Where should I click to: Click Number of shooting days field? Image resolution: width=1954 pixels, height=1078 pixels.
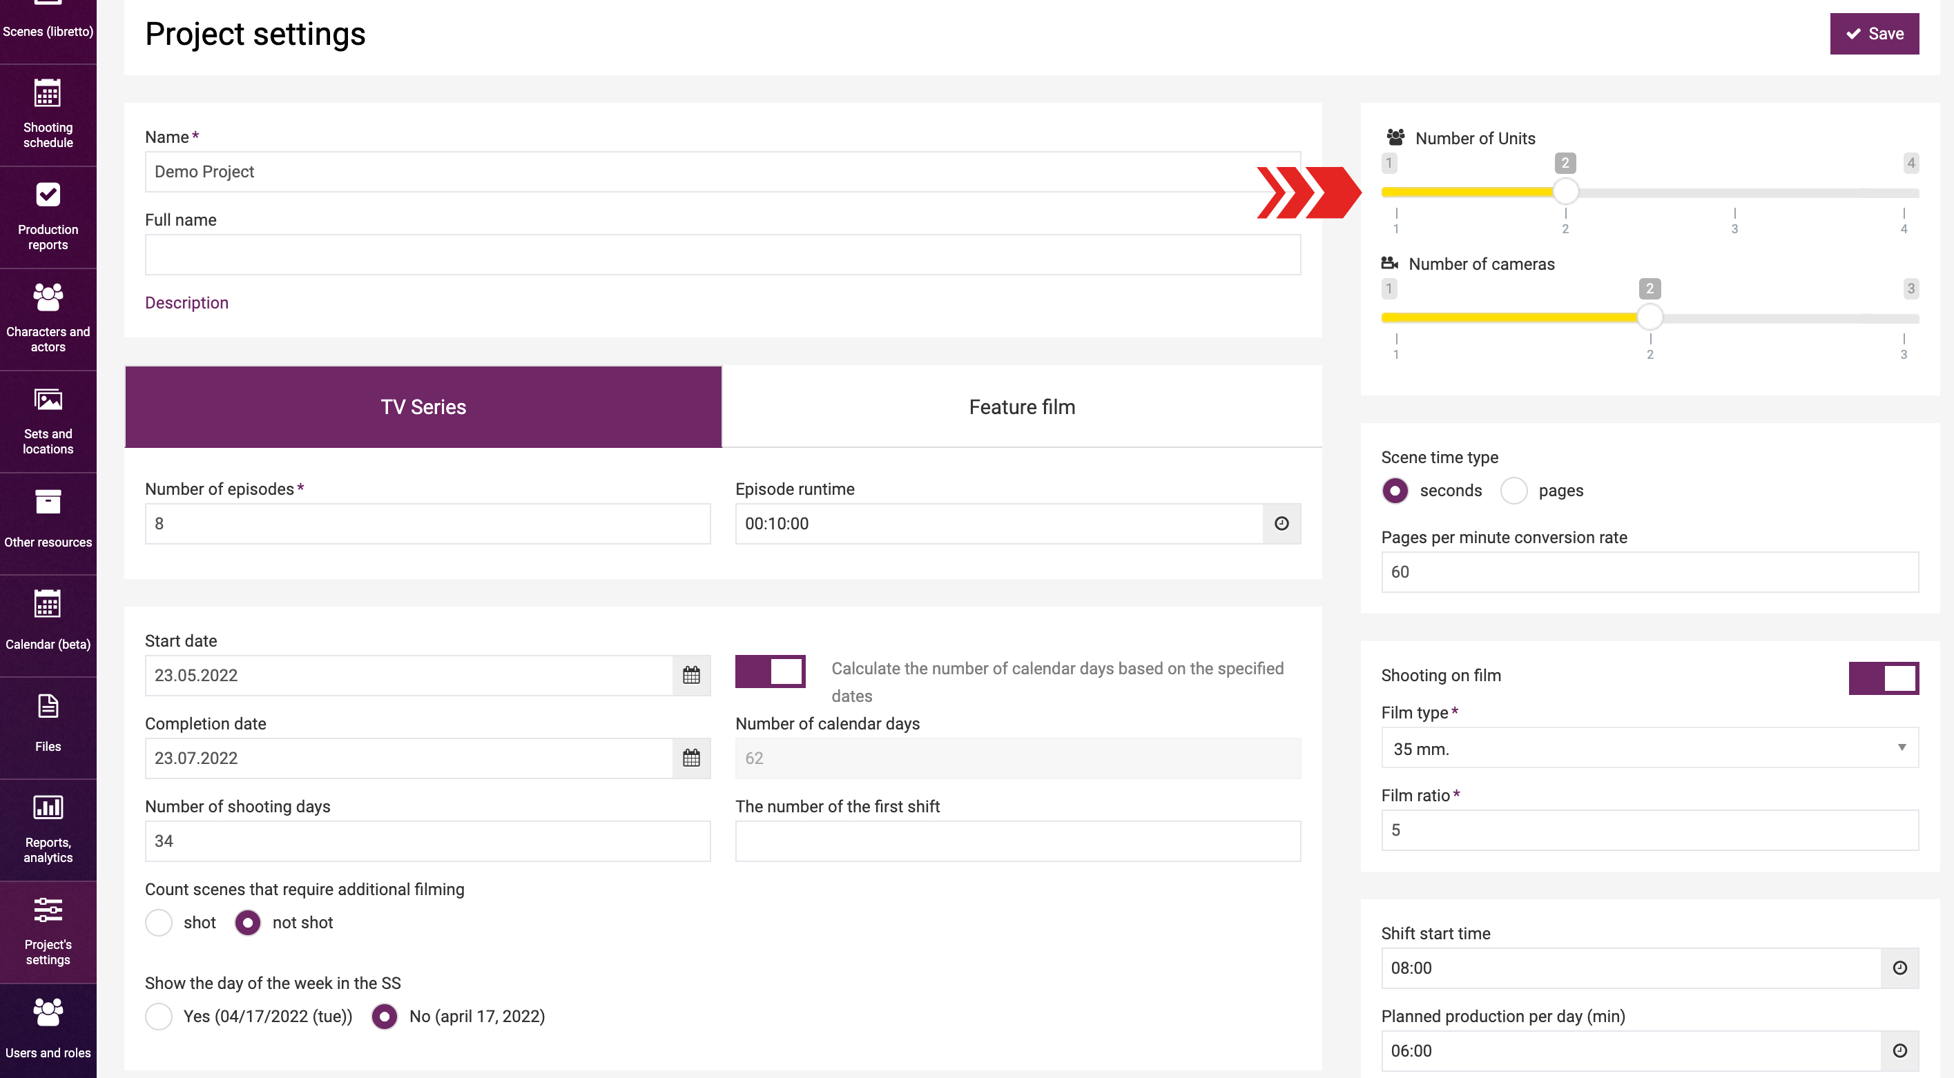(x=428, y=841)
